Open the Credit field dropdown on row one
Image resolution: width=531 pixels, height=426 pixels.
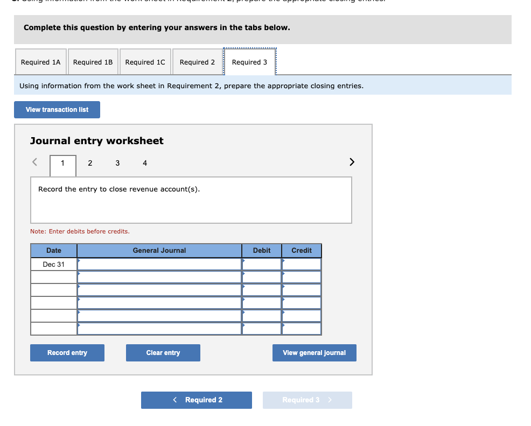coord(301,264)
